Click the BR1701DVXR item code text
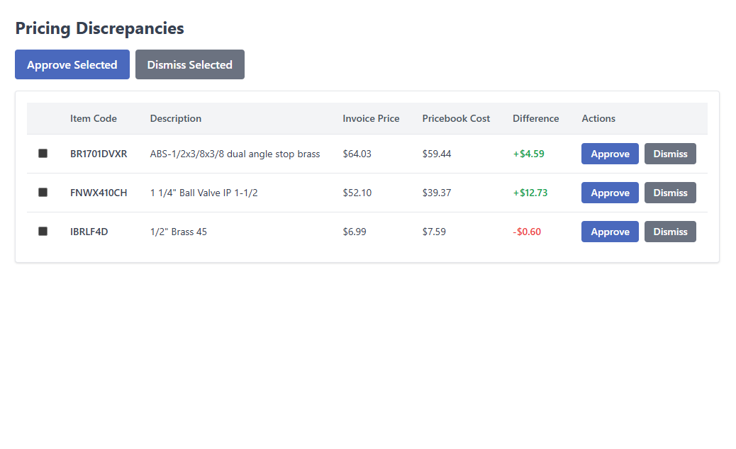Image resolution: width=736 pixels, height=449 pixels. 99,154
